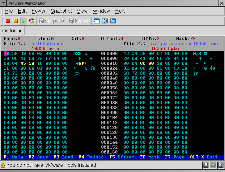This screenshot has height=172, width=225.
Task: Click the F1-Help label
Action: click(x=13, y=157)
